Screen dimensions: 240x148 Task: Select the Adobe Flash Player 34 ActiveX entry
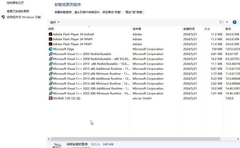[74, 34]
